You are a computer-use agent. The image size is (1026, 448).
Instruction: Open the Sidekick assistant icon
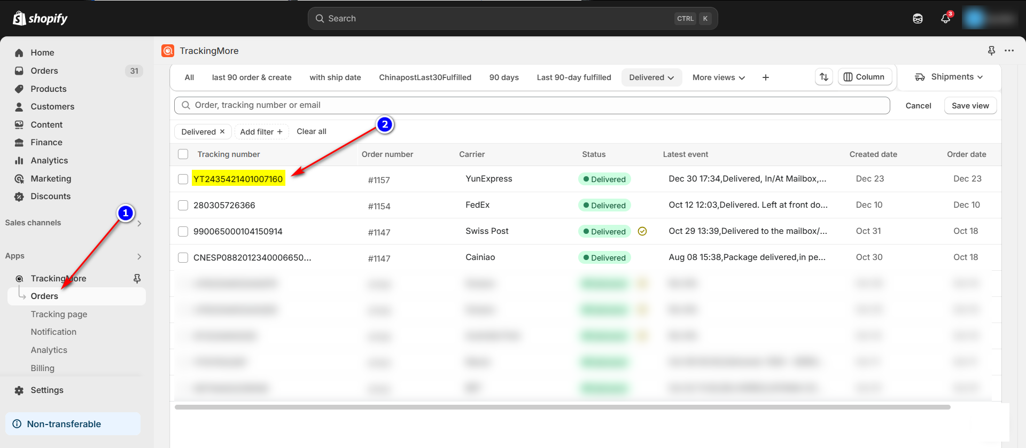(918, 19)
